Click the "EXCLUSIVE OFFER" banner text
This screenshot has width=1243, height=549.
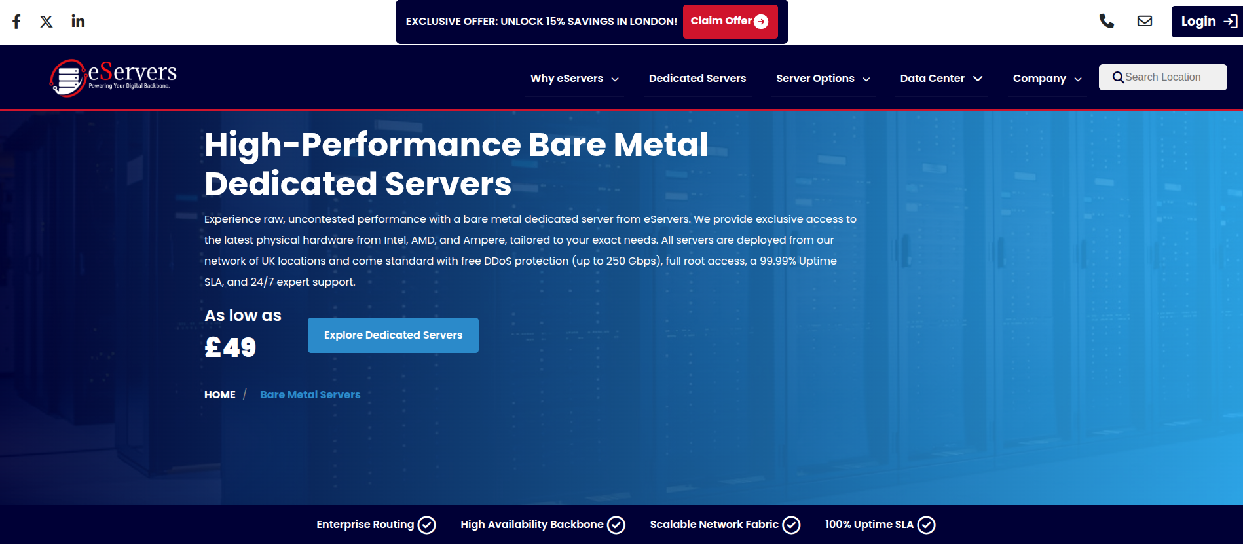coord(541,22)
